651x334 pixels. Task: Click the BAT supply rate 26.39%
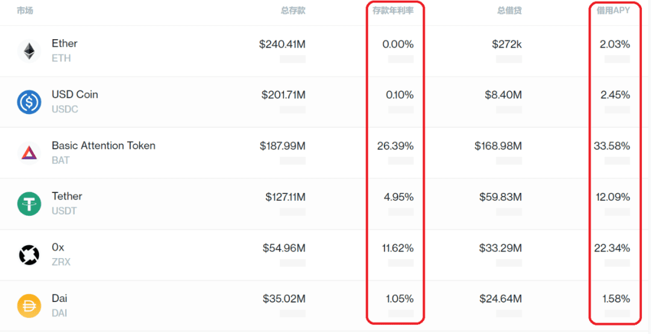[395, 147]
